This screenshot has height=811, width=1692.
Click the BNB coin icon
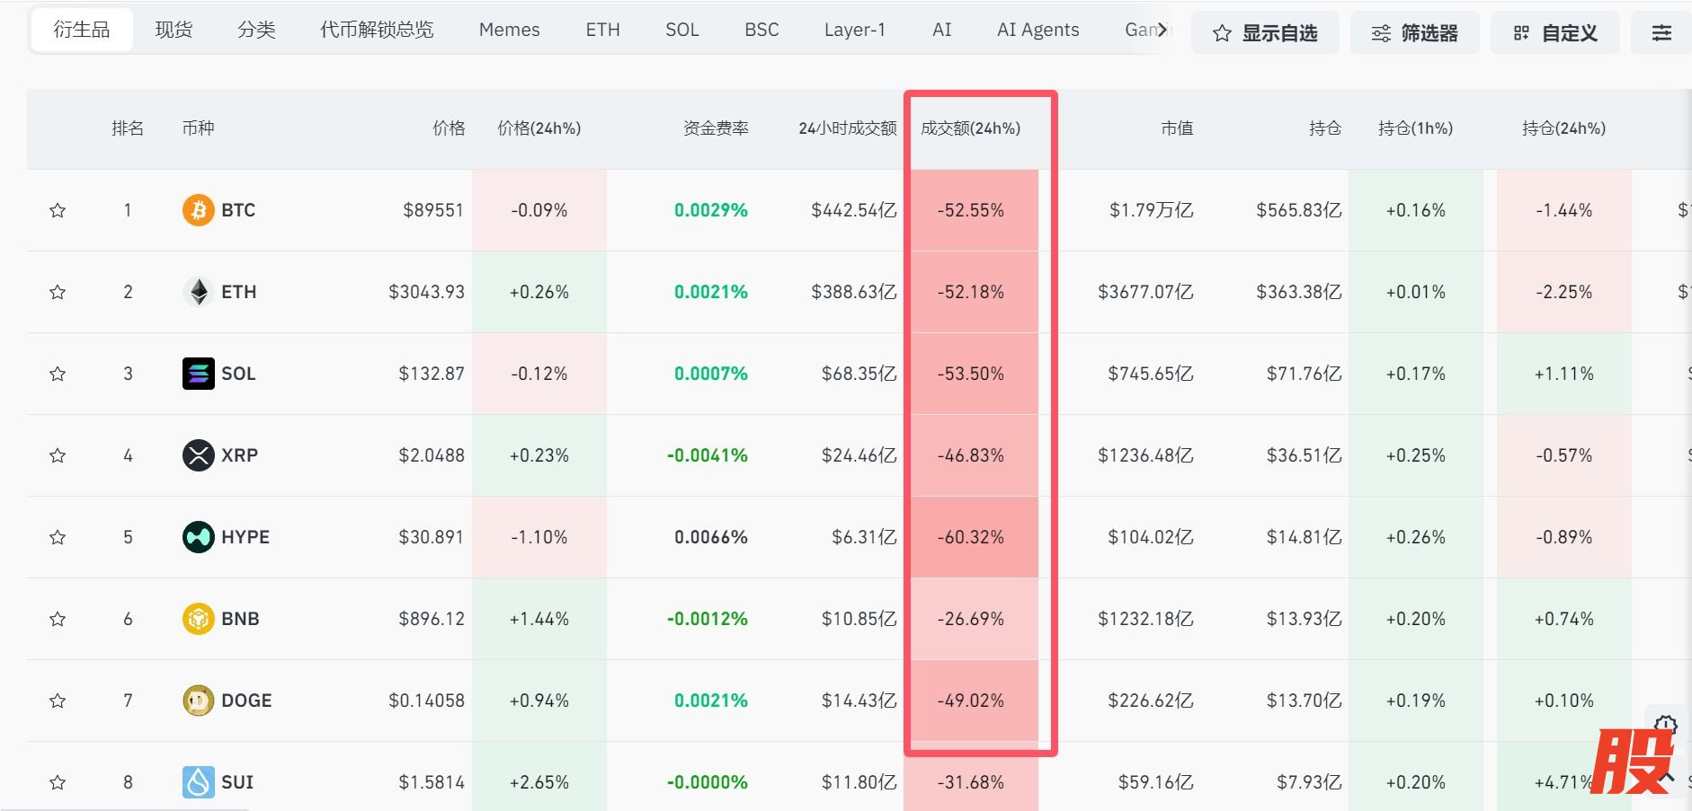click(198, 619)
